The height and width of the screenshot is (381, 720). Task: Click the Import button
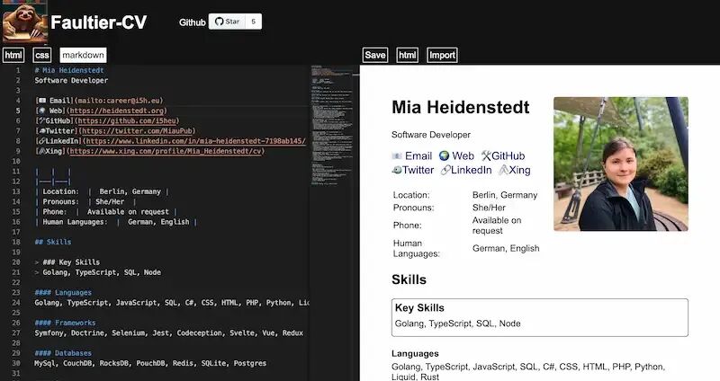point(442,55)
